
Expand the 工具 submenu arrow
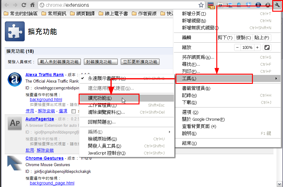pos(276,78)
